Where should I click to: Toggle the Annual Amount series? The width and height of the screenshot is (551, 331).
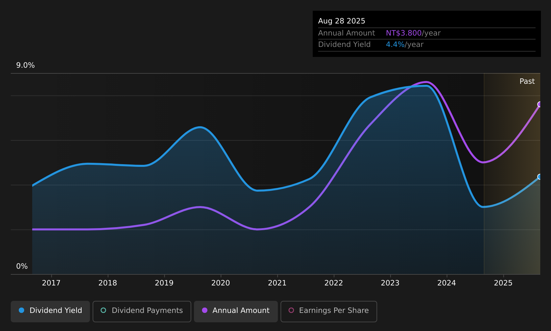236,311
